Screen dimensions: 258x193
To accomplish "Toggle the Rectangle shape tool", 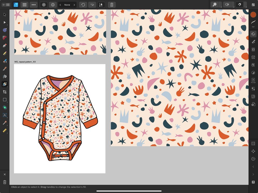I will 5,100.
